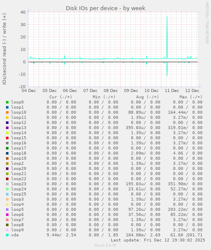Click the loop13 purple legend swatch
The width and height of the screenshot is (211, 250).
click(7, 128)
